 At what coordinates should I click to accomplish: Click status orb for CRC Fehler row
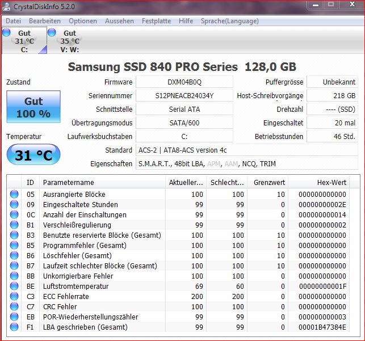click(x=14, y=306)
